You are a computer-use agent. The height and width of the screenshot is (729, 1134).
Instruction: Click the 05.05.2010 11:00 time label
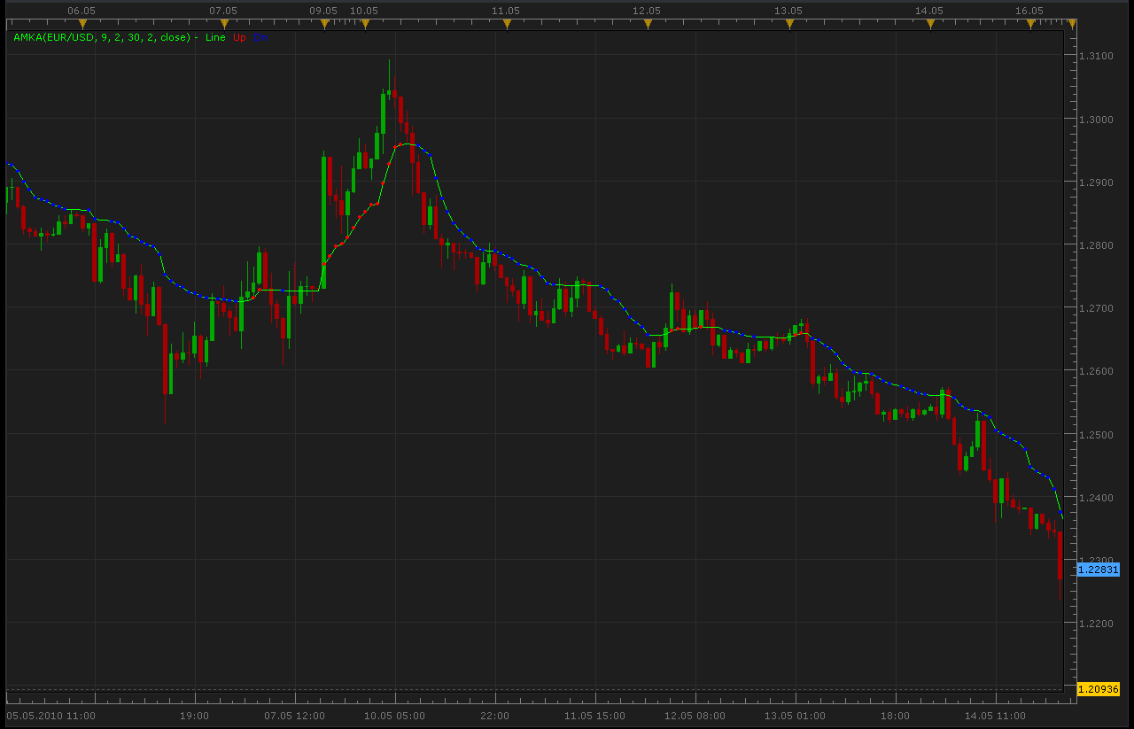pyautogui.click(x=51, y=716)
